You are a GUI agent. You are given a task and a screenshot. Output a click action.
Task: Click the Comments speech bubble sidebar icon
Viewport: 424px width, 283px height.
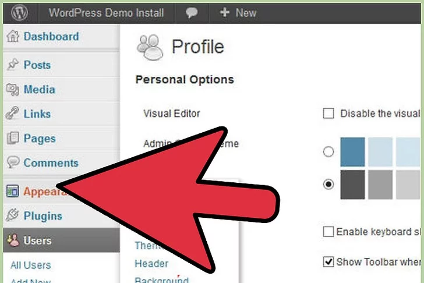point(12,163)
